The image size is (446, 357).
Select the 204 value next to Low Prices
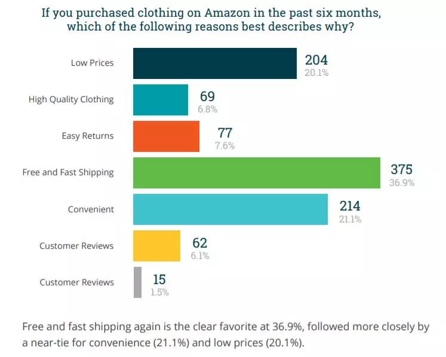(316, 60)
